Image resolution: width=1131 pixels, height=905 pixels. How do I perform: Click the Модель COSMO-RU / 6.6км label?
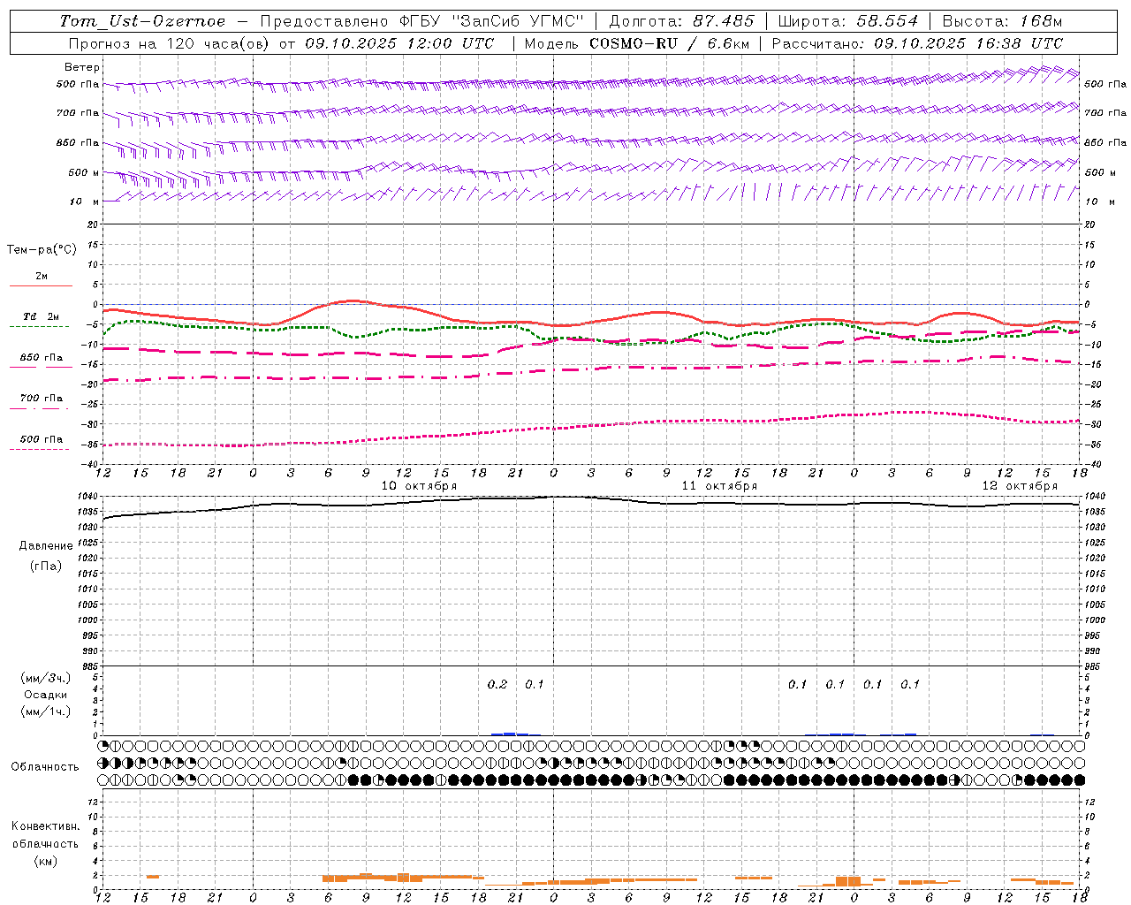click(x=637, y=43)
